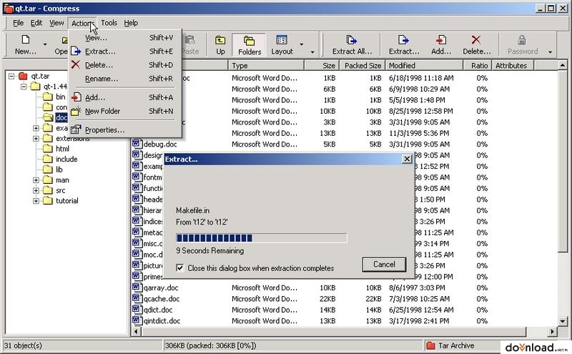
Task: Click the file list scroll down arrow
Action: [x=563, y=321]
